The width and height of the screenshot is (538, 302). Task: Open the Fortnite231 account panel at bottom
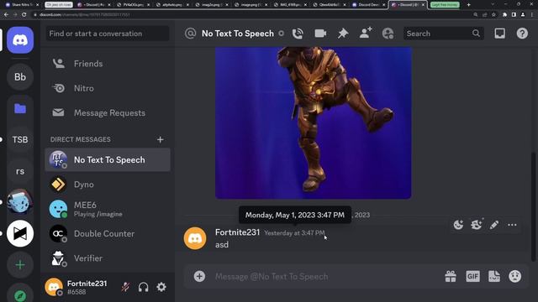point(81,287)
